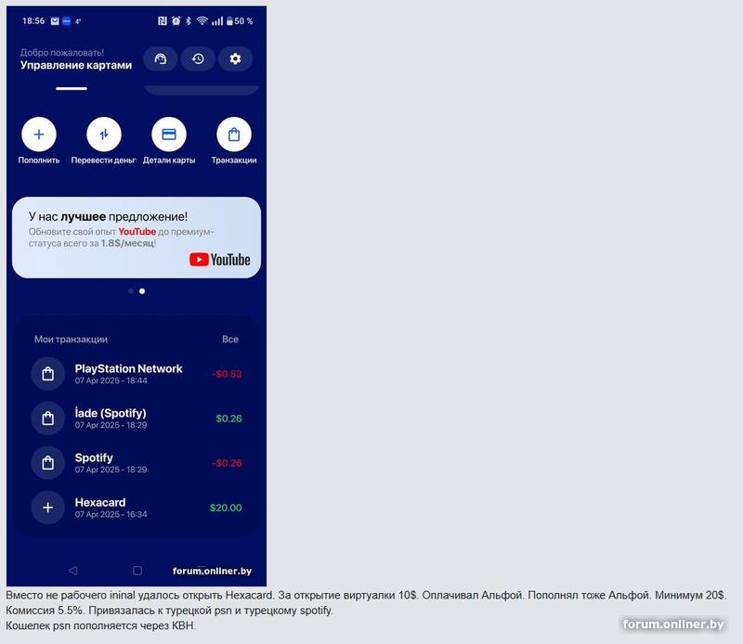Show all transactions via Все

pos(230,339)
